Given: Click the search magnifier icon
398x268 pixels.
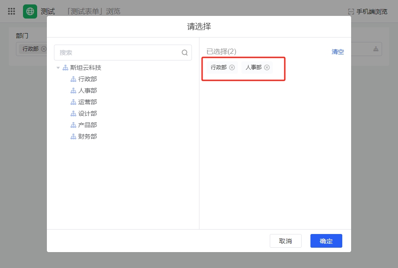Looking at the screenshot, I should (184, 53).
